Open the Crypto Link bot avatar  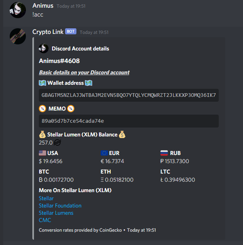(x=18, y=36)
